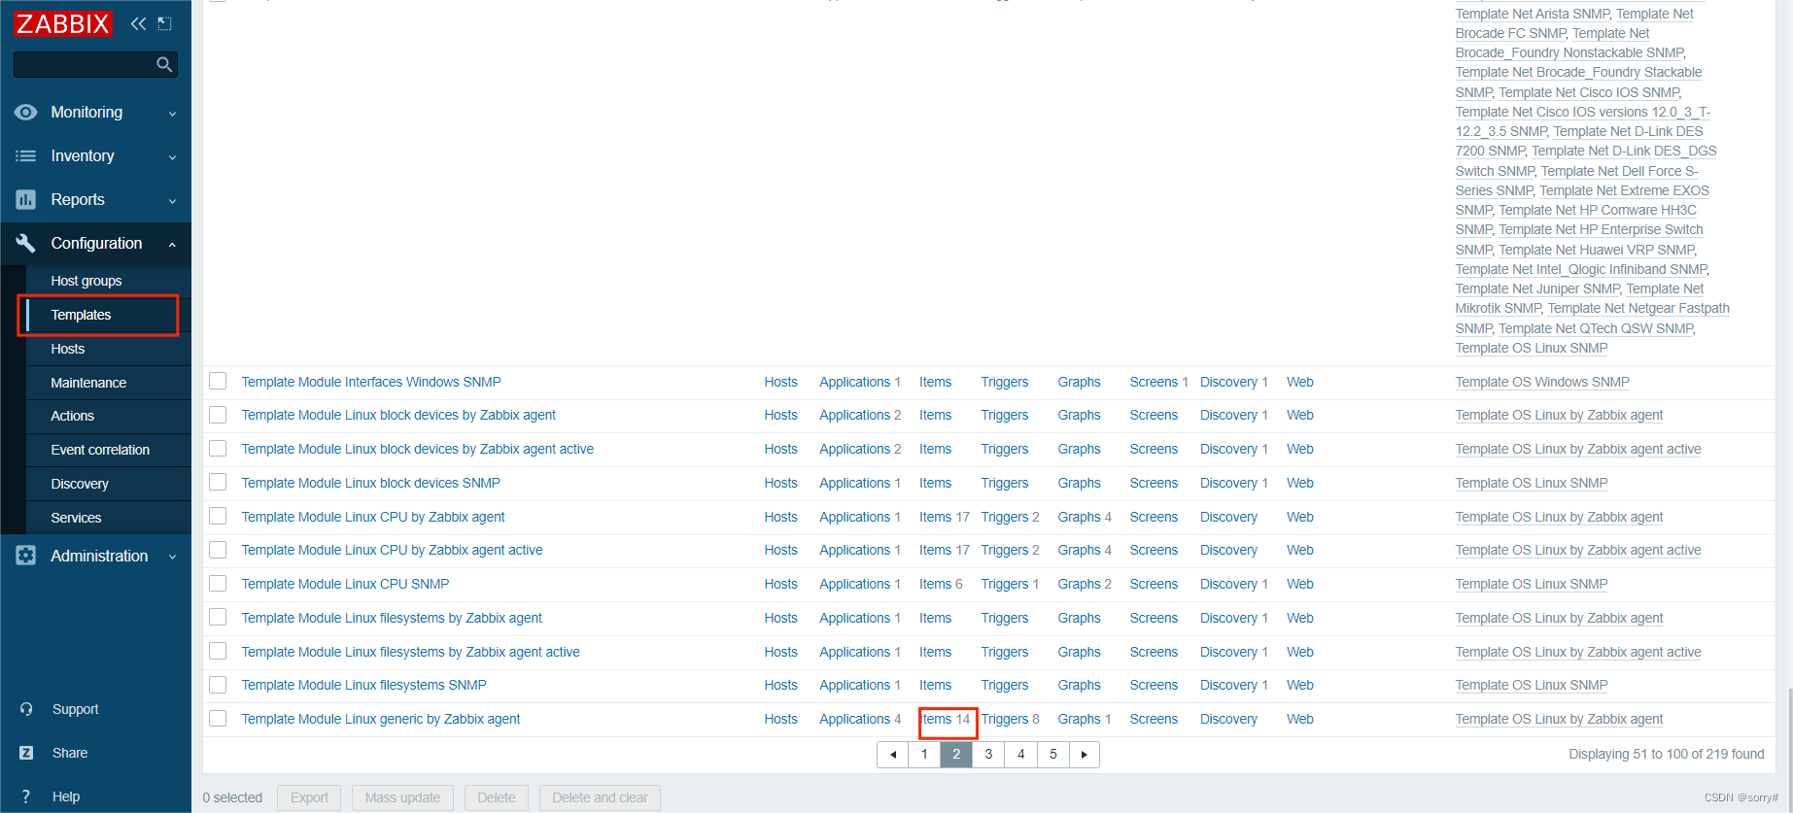This screenshot has width=1793, height=813.
Task: Click the Mass update button
Action: point(402,797)
